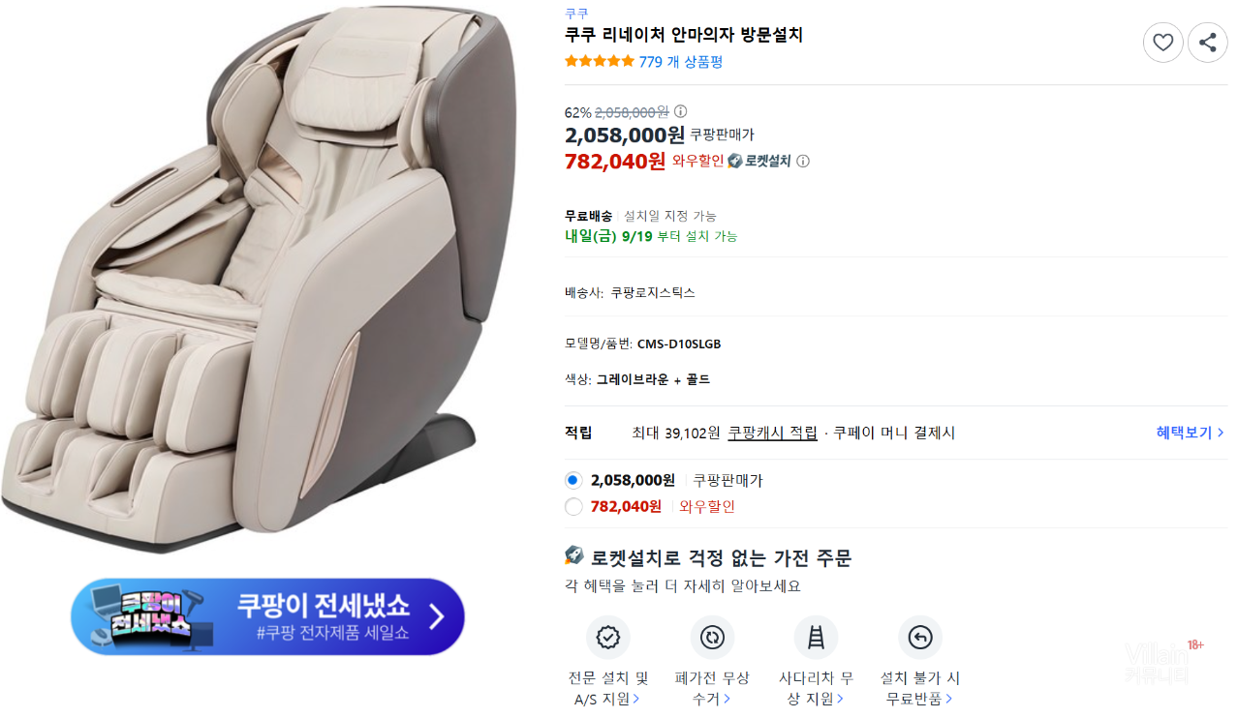Click the 쿠팡캐시 적립 link
The height and width of the screenshot is (718, 1238).
tap(772, 433)
